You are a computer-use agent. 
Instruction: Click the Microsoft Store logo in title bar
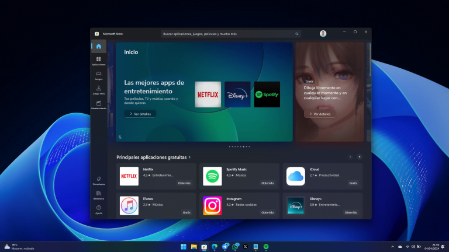(x=97, y=34)
